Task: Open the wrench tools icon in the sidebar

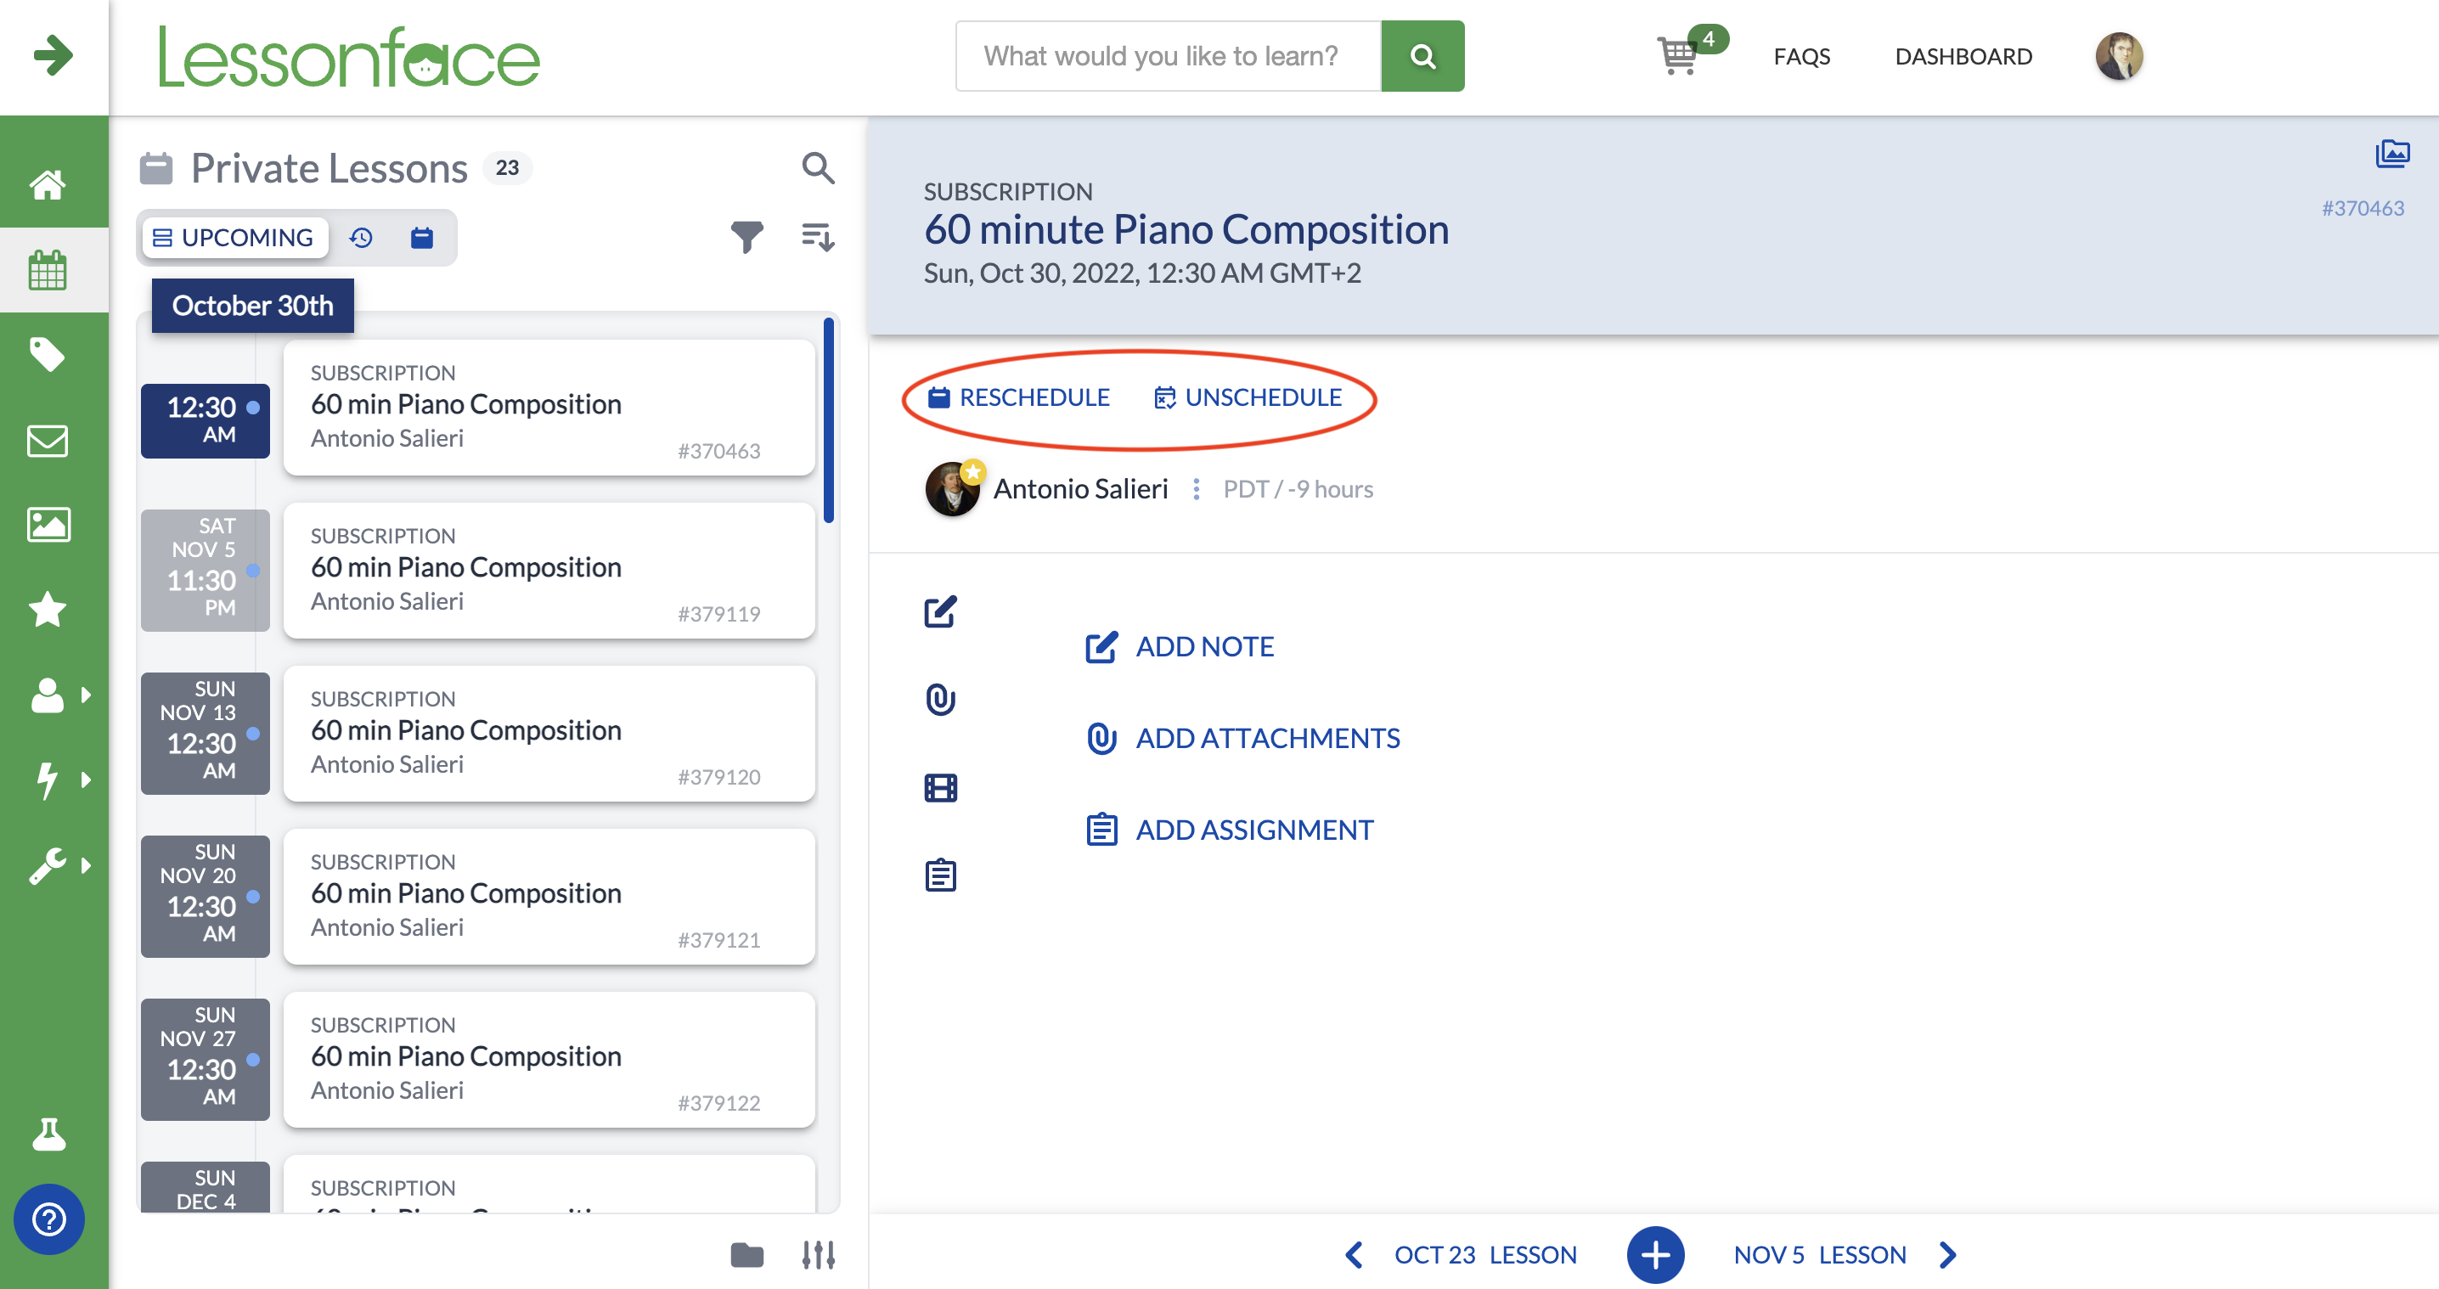Action: click(x=48, y=865)
